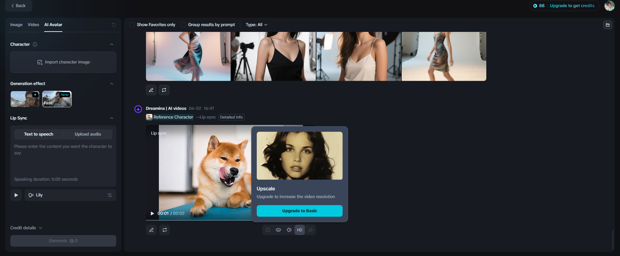
Task: Switch to the Image tab
Action: click(16, 25)
